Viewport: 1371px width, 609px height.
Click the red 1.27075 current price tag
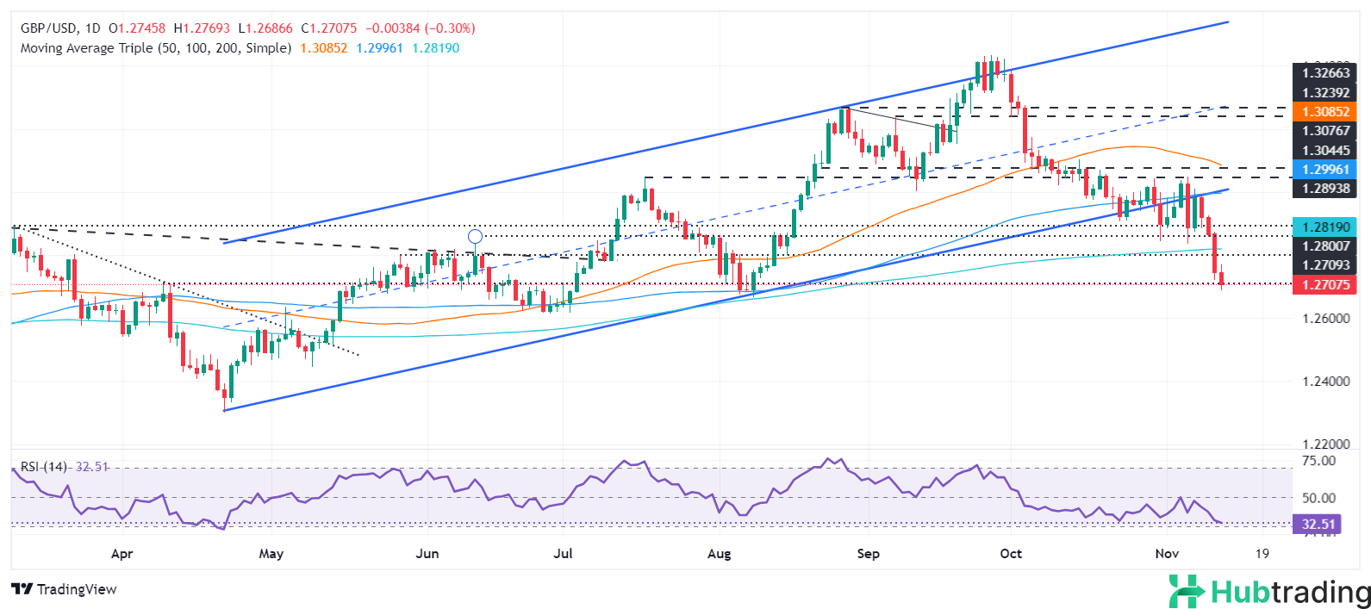[1325, 284]
